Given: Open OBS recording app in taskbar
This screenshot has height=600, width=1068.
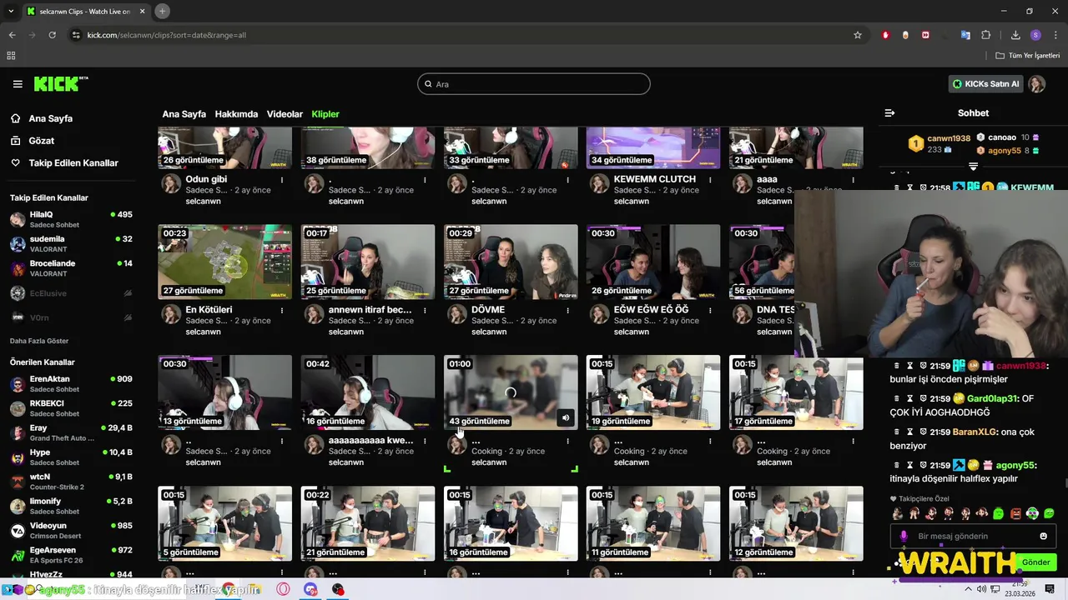Looking at the screenshot, I should [x=338, y=589].
